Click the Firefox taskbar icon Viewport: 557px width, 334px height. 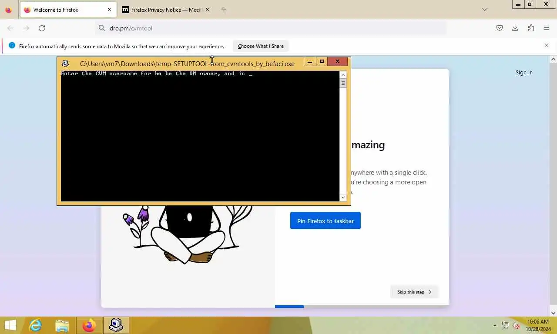coord(89,325)
